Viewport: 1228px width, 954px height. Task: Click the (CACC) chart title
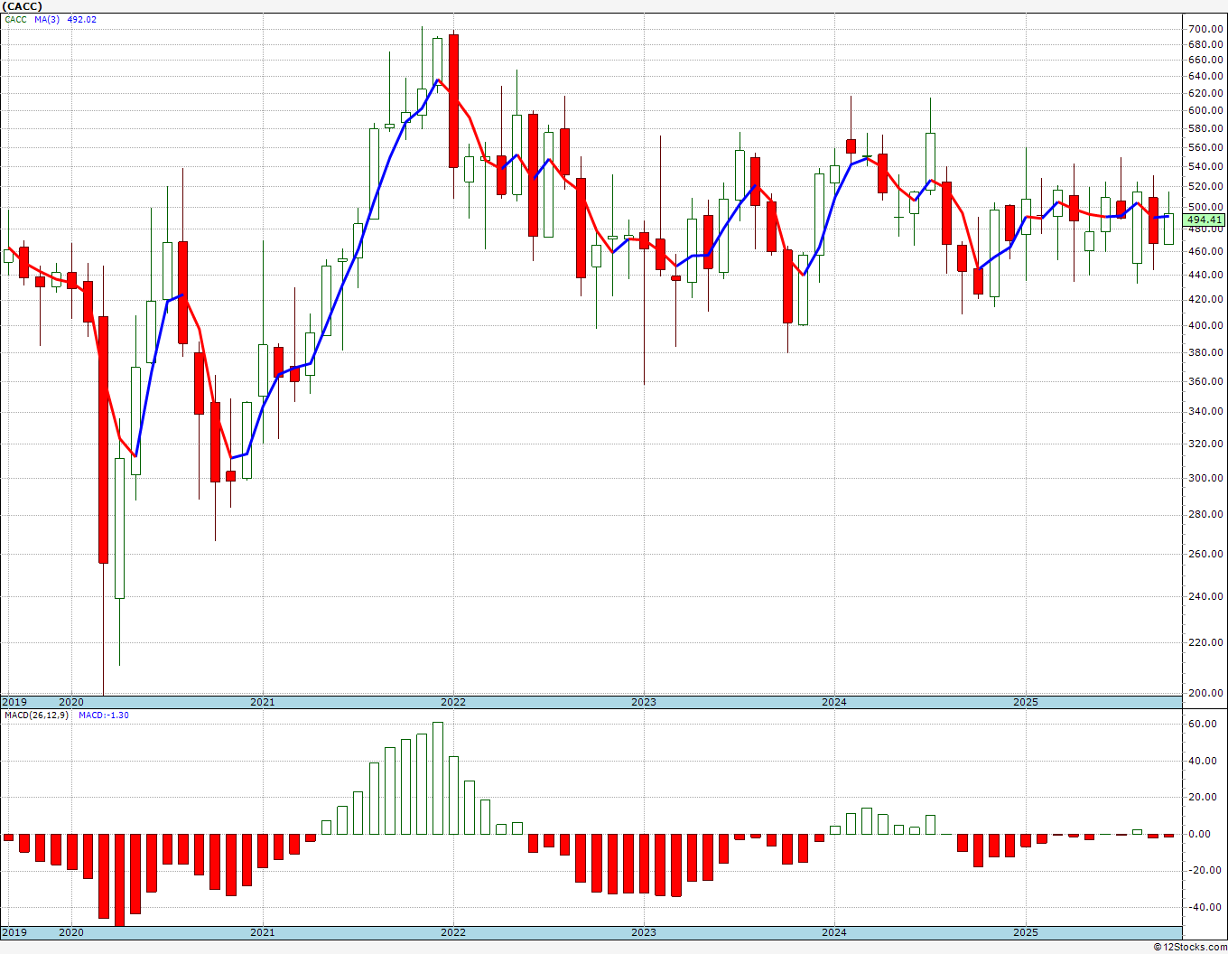[x=23, y=5]
